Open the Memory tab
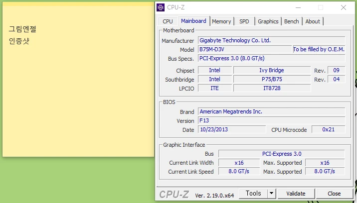 [221, 21]
